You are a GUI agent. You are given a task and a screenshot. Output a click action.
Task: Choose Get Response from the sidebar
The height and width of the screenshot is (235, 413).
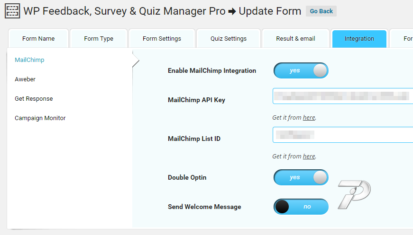(34, 99)
